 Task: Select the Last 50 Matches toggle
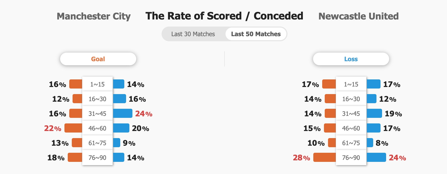tap(256, 34)
